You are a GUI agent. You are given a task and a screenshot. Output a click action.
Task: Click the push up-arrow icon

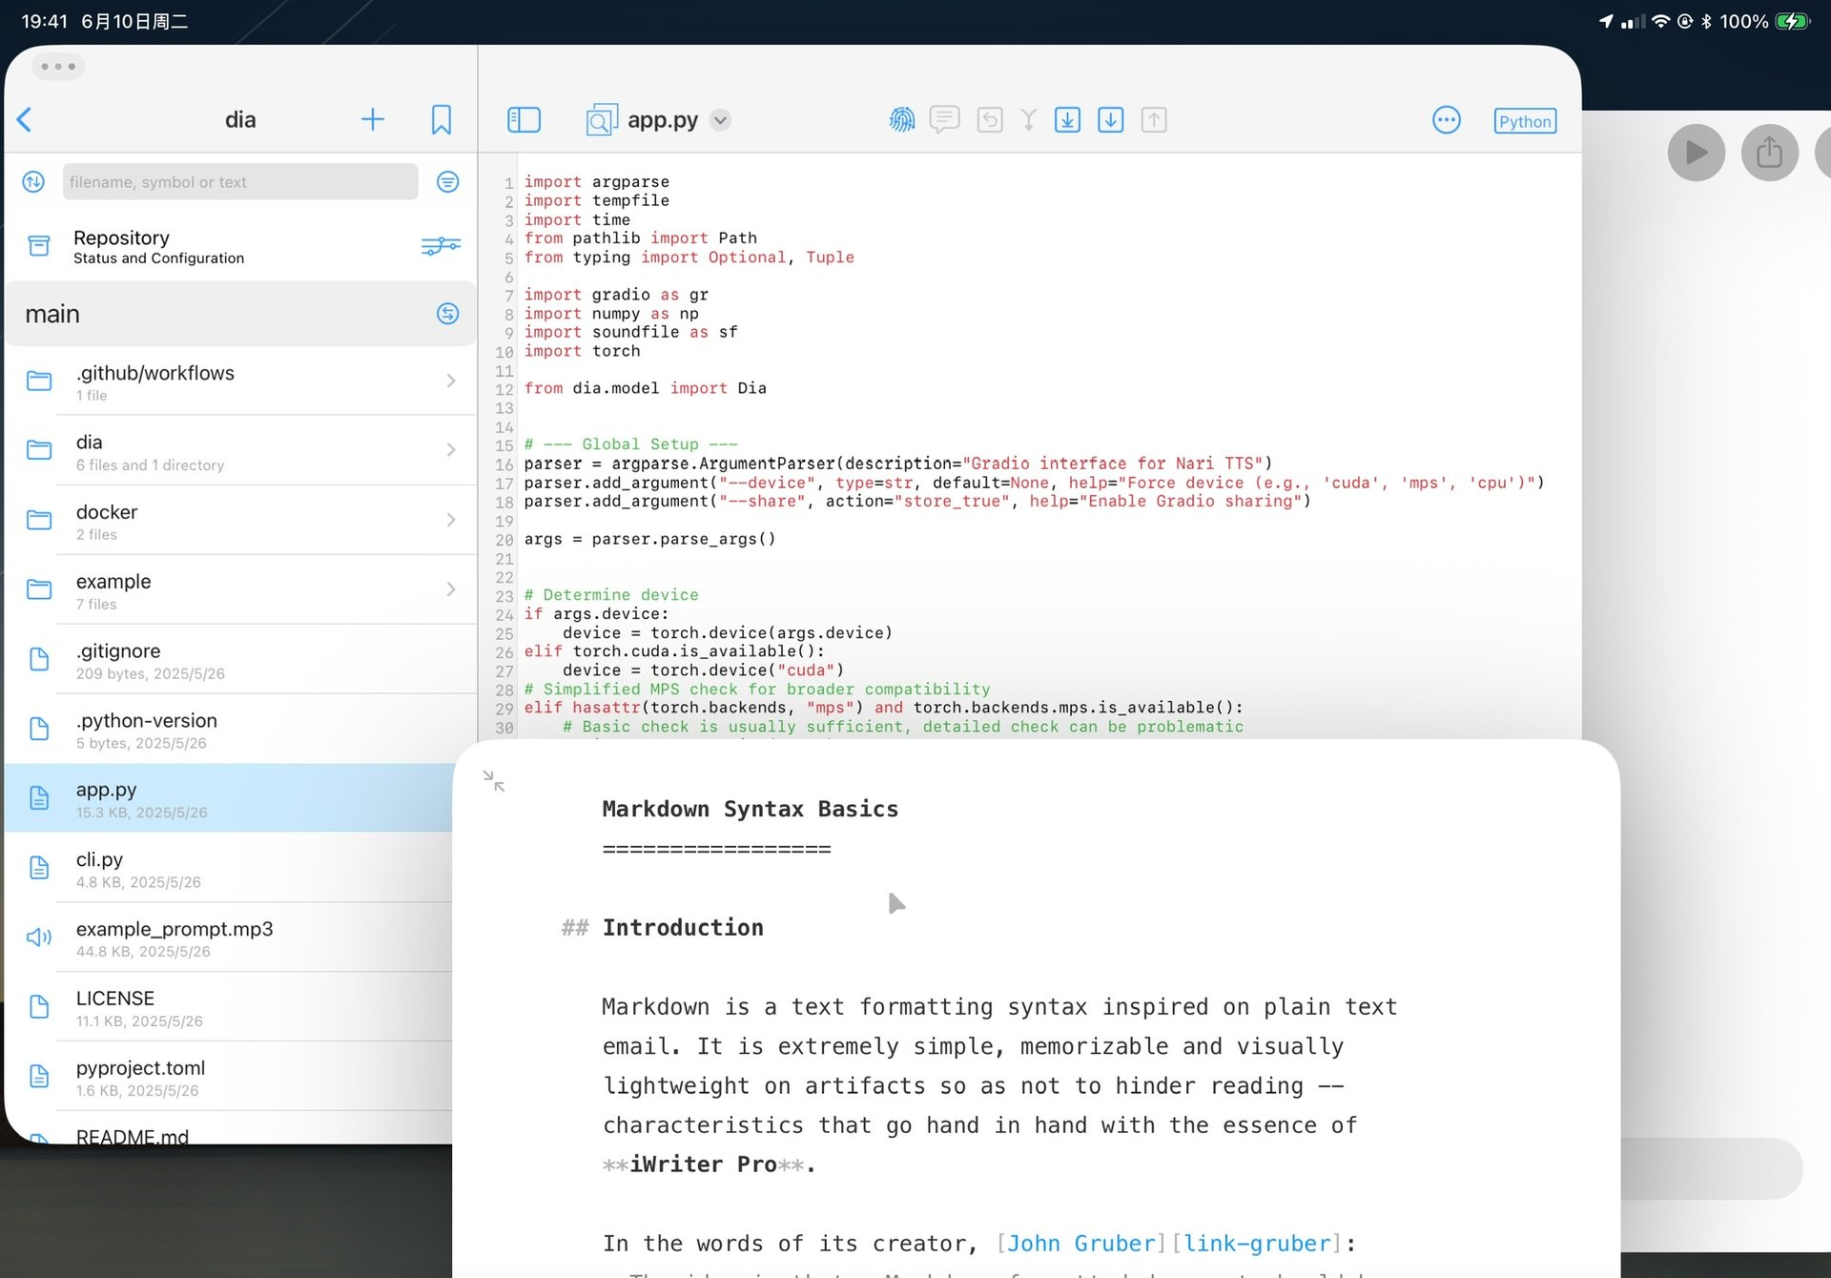(1154, 120)
